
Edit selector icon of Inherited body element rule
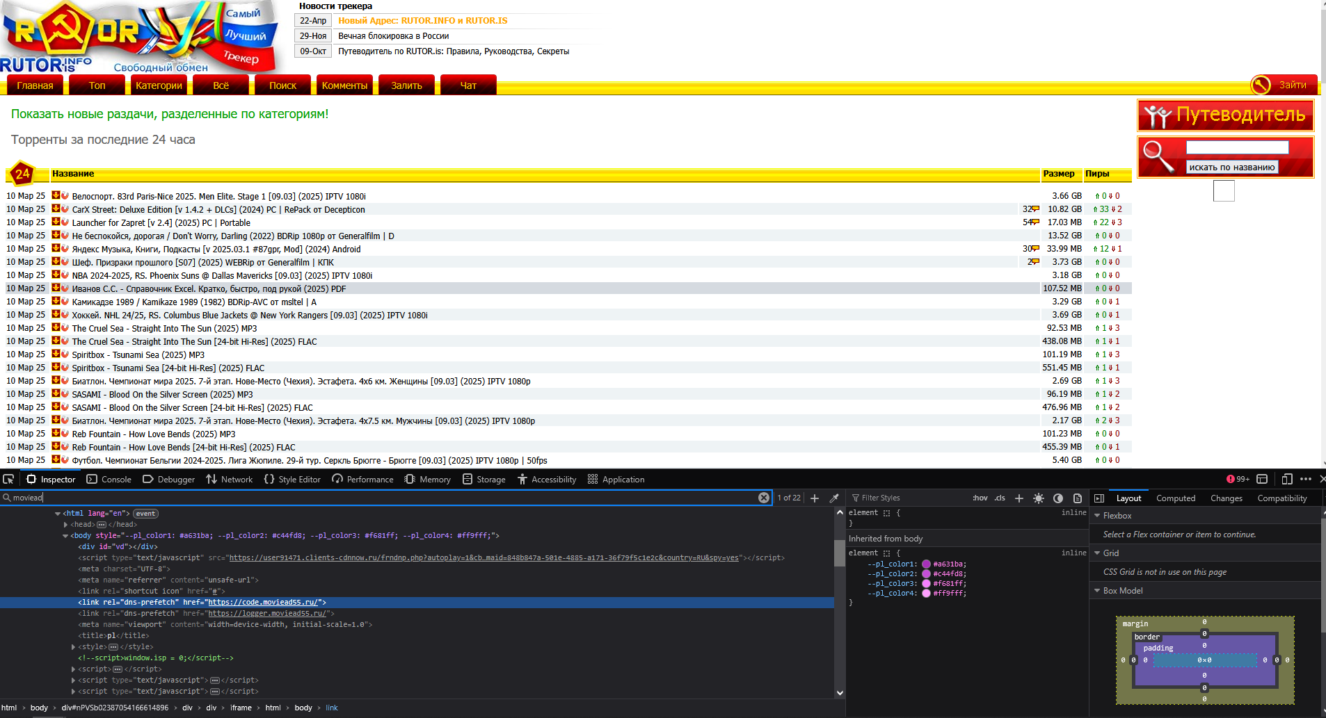[886, 553]
